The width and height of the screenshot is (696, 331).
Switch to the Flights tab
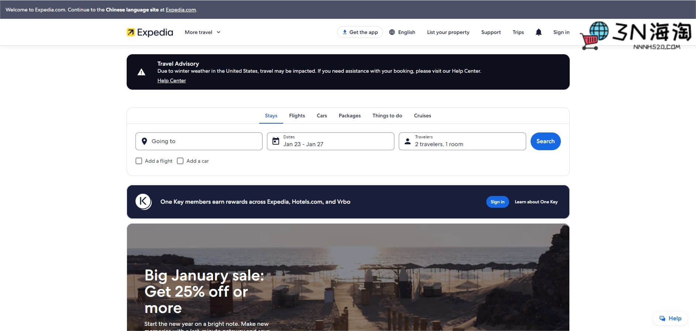click(297, 115)
